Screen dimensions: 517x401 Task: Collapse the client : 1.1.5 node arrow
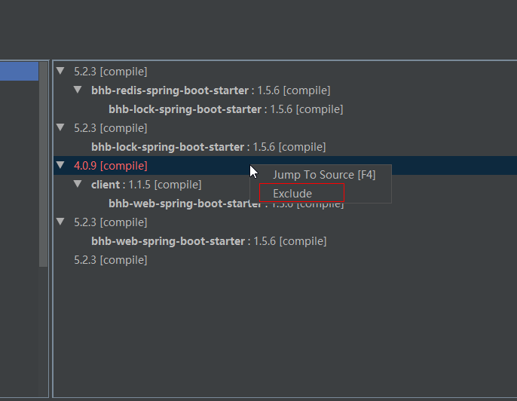coord(78,184)
